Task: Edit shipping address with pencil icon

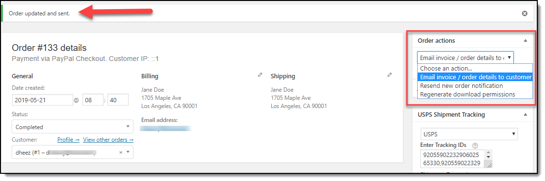Action: coord(390,74)
